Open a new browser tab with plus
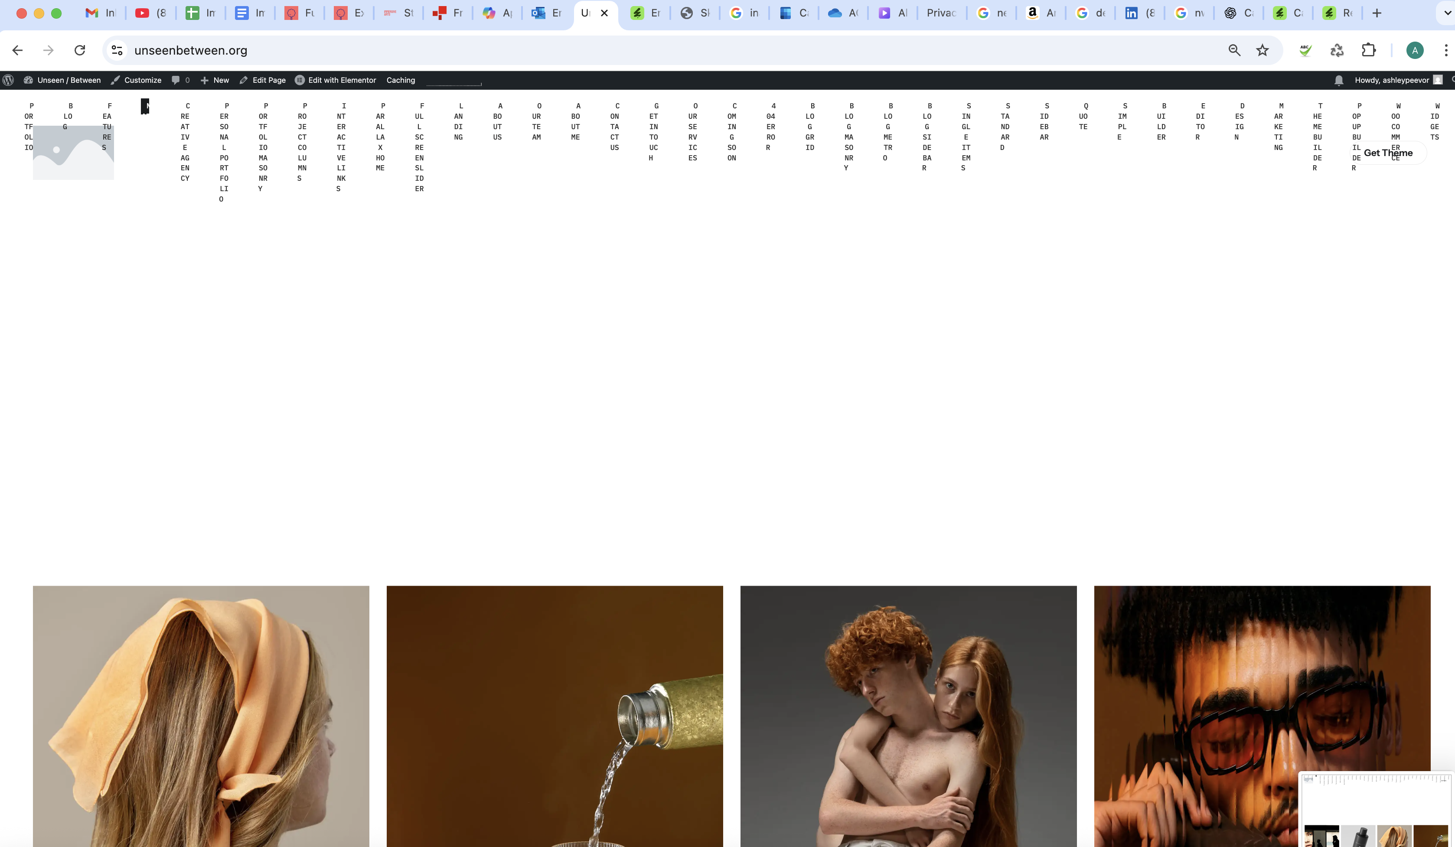The image size is (1455, 847). (x=1377, y=13)
